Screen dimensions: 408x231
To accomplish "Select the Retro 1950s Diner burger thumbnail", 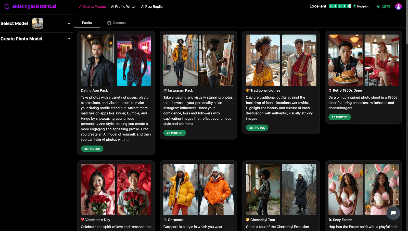I will point(345,60).
